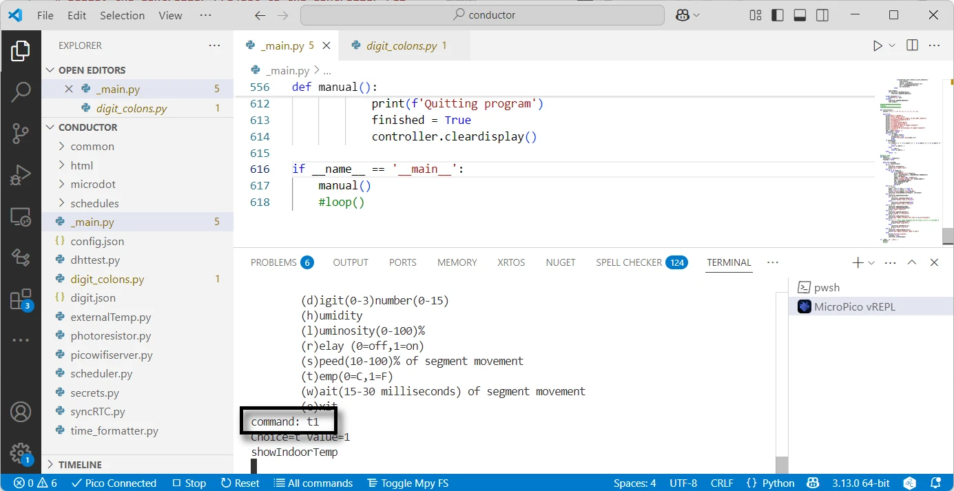954x491 pixels.
Task: Open notifications bell in status bar
Action: 936,483
